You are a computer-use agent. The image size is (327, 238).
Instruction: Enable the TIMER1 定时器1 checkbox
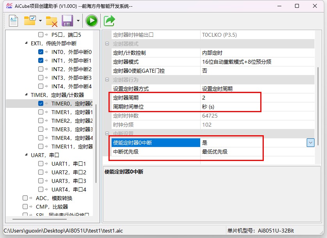click(x=41, y=112)
